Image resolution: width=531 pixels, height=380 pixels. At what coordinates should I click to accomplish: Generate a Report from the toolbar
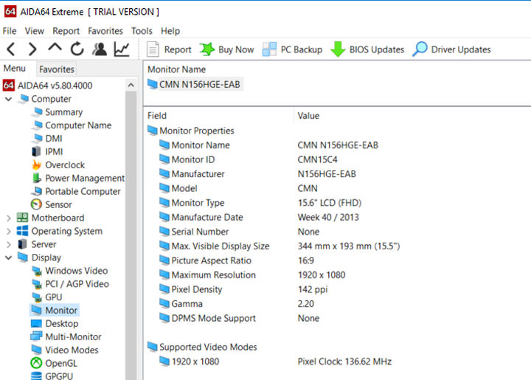coord(169,49)
